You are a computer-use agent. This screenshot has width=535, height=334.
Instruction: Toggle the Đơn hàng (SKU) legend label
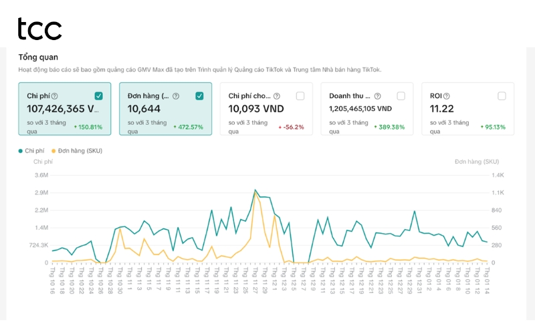pos(80,151)
